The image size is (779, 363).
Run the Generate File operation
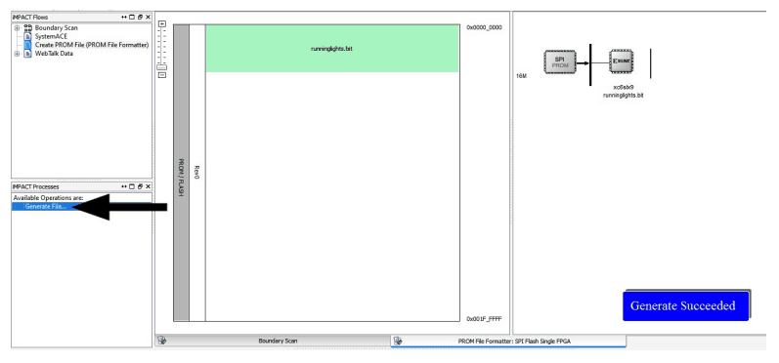(45, 206)
